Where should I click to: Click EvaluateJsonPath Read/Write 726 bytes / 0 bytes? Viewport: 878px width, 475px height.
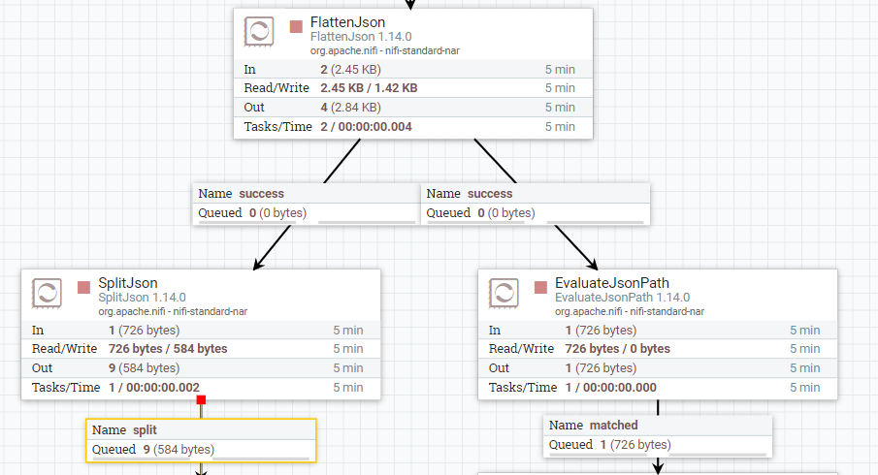(x=618, y=349)
